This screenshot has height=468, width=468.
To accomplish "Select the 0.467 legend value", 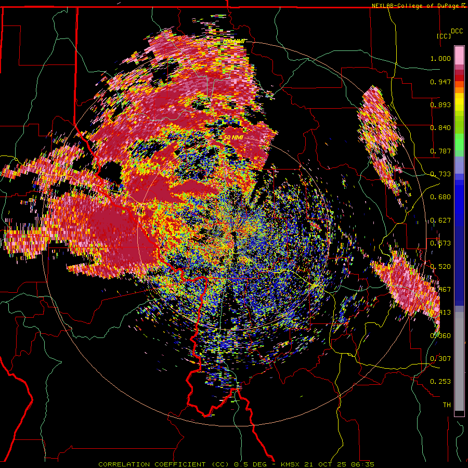I will tap(440, 290).
